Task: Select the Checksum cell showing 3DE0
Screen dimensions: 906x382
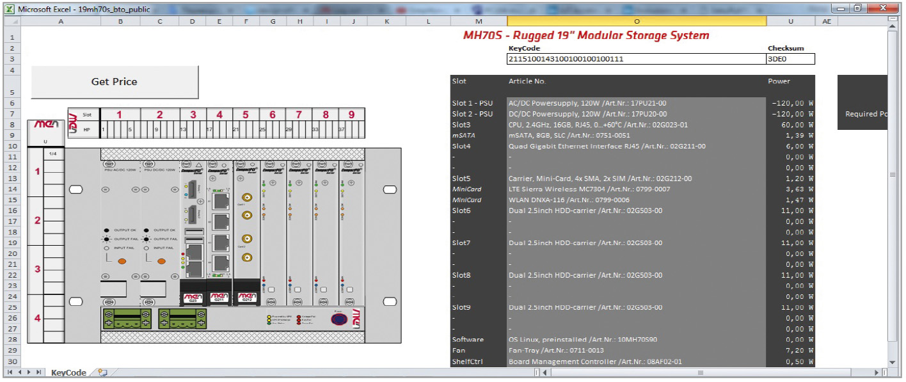Action: pyautogui.click(x=791, y=59)
